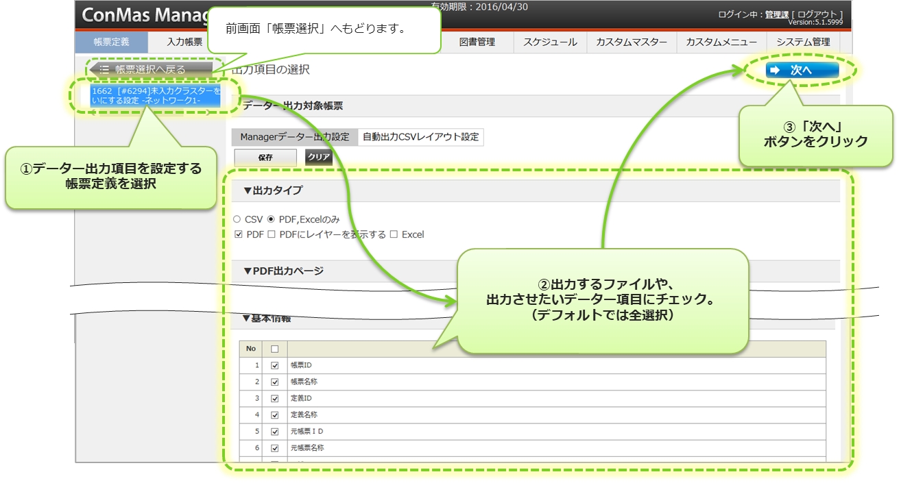Uncheck the 帳票ID row checkbox

pos(275,366)
